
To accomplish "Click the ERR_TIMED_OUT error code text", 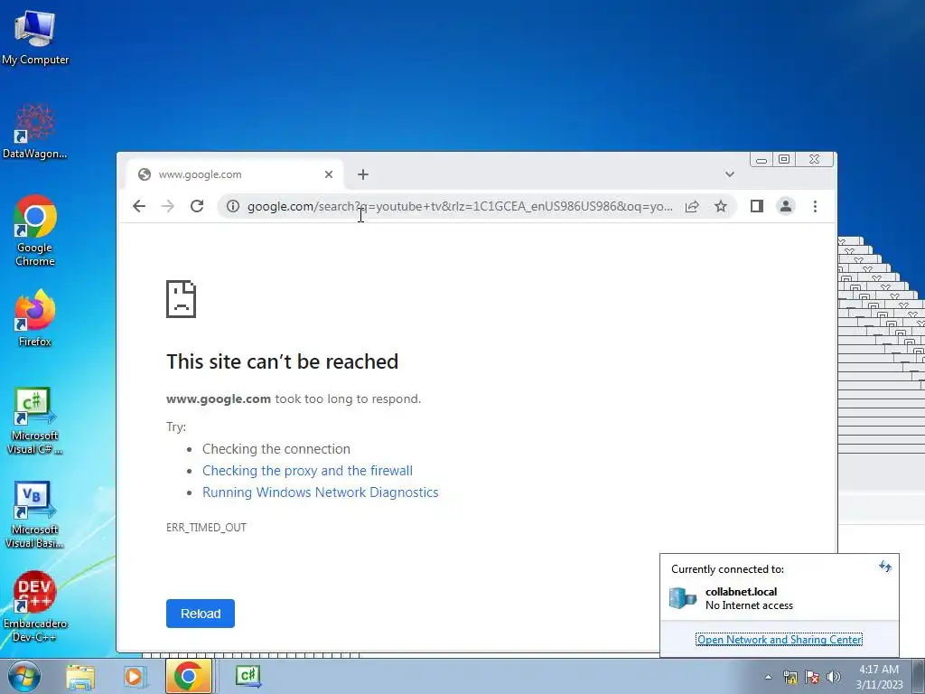I will (x=207, y=527).
